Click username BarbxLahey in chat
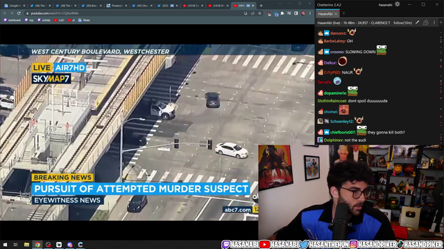Screen dimensions: 444x249 pos(334,41)
